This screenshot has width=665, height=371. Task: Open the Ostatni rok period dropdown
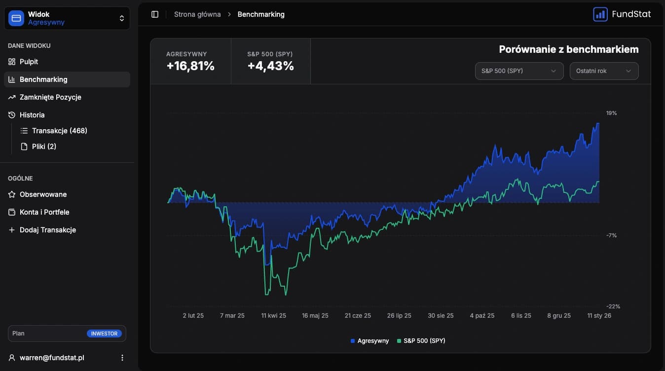tap(604, 71)
